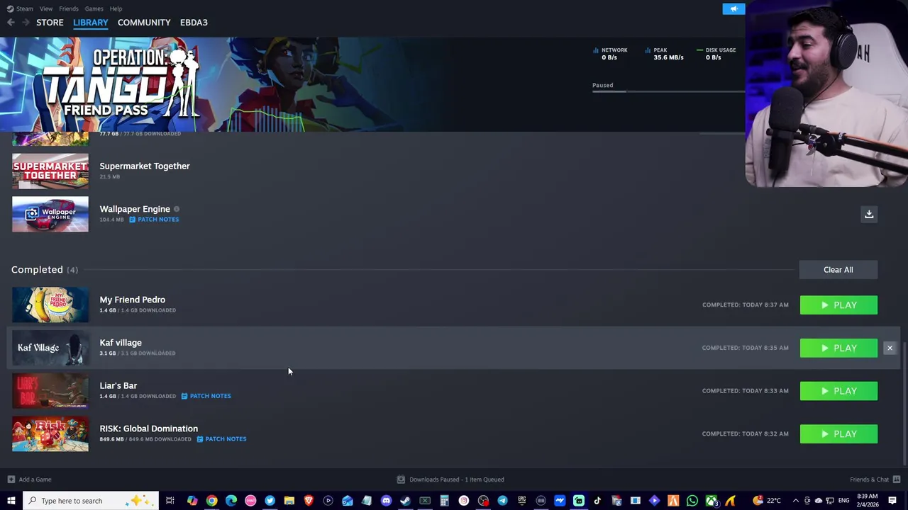The width and height of the screenshot is (908, 510).
Task: Click the Wallpaper Engine title
Action: pyautogui.click(x=135, y=209)
